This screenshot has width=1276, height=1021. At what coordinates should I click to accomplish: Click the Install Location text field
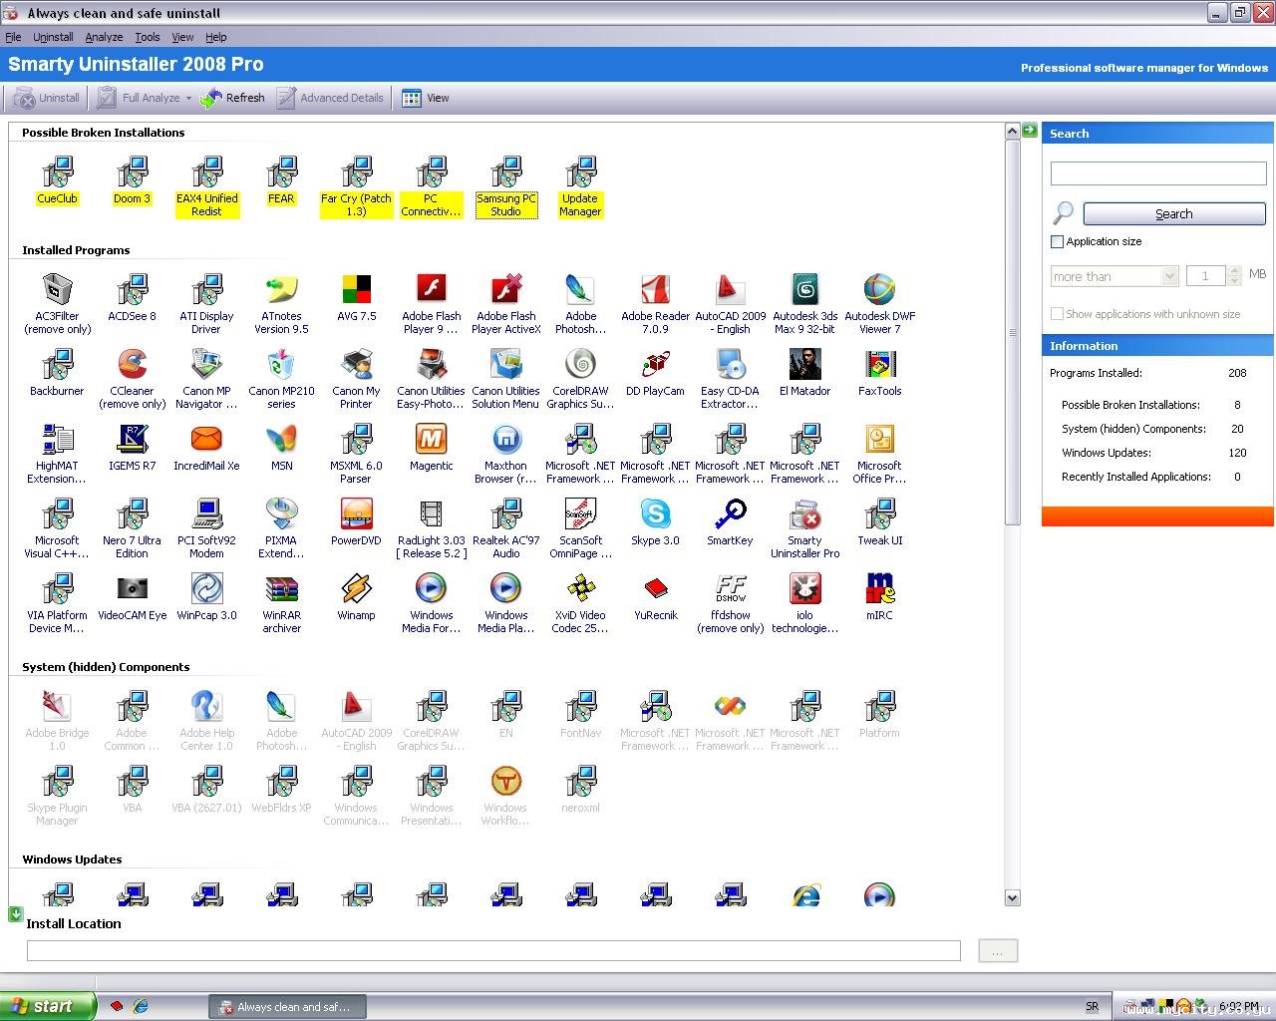[x=493, y=951]
